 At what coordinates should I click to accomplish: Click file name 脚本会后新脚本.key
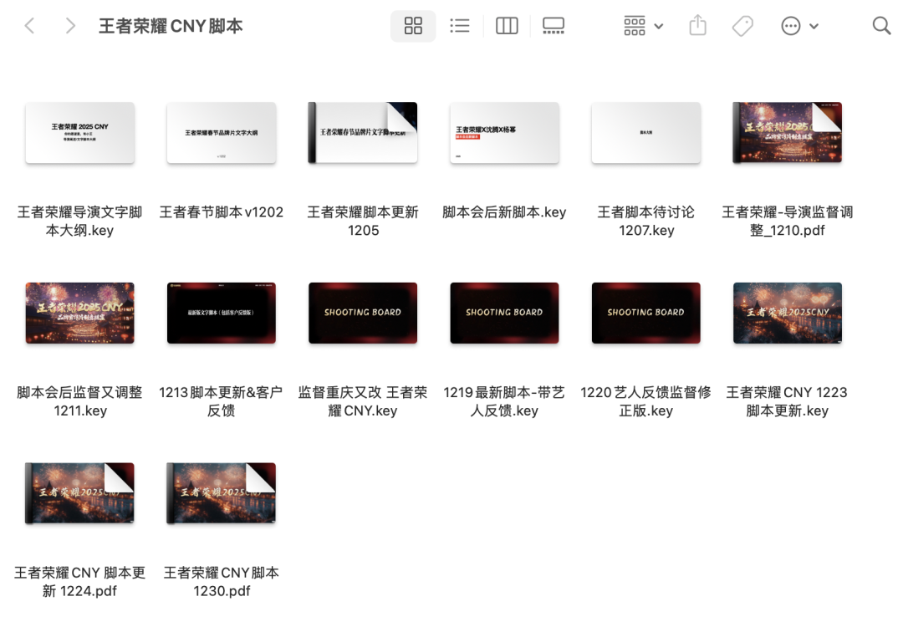click(x=504, y=212)
